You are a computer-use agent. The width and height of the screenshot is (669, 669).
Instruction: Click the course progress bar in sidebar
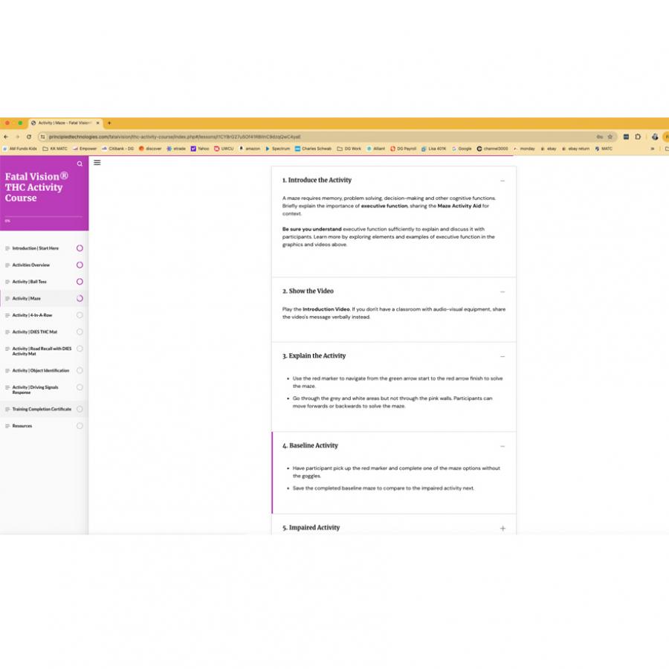coord(43,216)
